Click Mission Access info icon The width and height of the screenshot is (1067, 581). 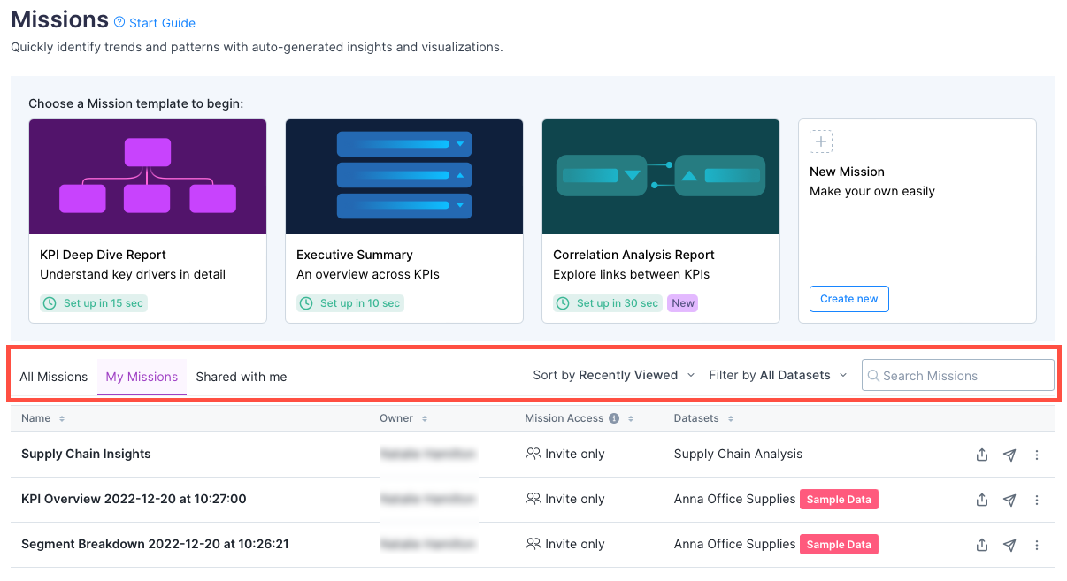pyautogui.click(x=615, y=418)
